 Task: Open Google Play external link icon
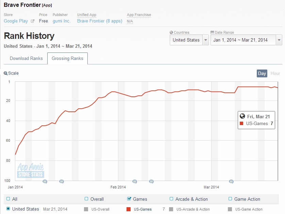click(33, 21)
